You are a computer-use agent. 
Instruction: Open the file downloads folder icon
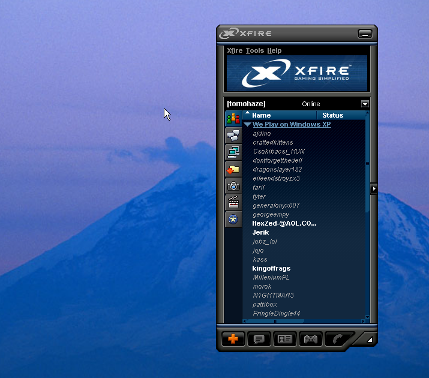[233, 169]
